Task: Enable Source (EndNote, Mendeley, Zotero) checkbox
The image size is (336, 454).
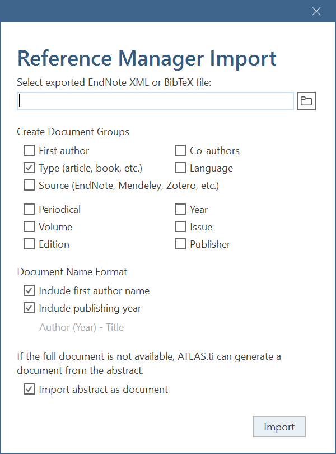Action: (29, 185)
